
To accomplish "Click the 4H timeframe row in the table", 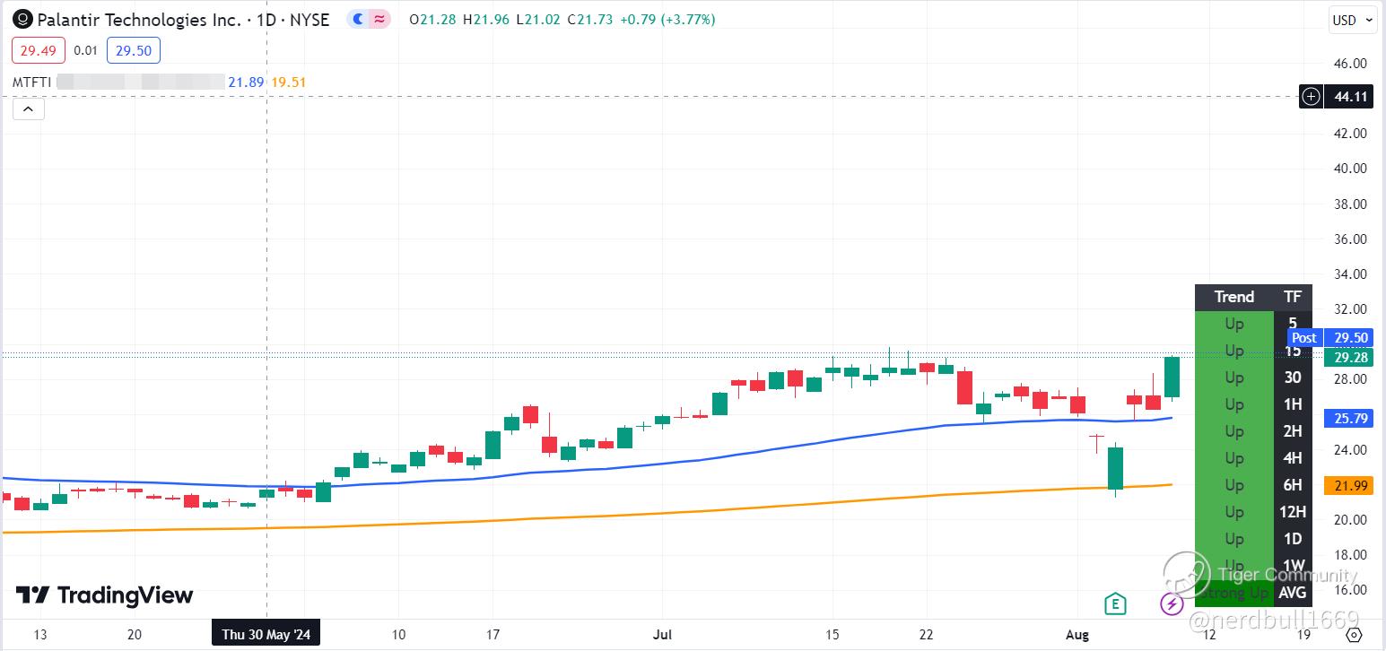I will 1253,458.
